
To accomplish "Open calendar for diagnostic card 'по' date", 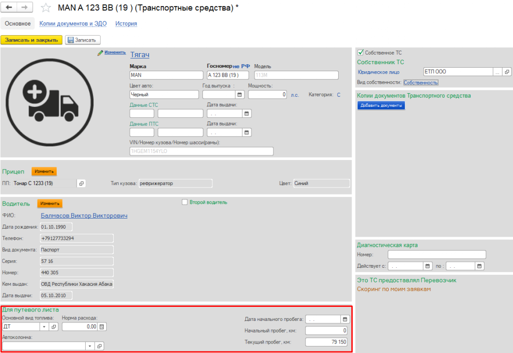I will [x=479, y=266].
